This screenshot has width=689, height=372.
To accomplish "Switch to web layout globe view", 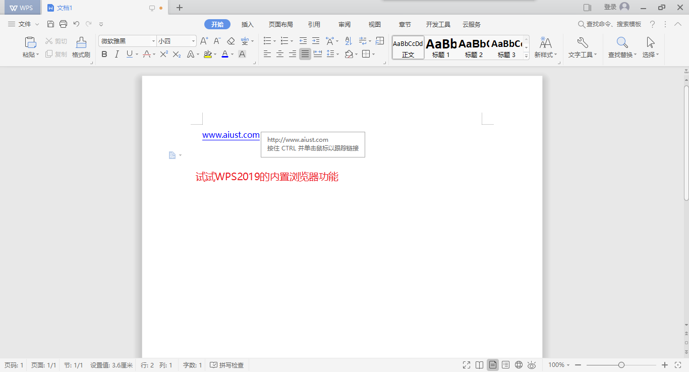I will coord(519,365).
